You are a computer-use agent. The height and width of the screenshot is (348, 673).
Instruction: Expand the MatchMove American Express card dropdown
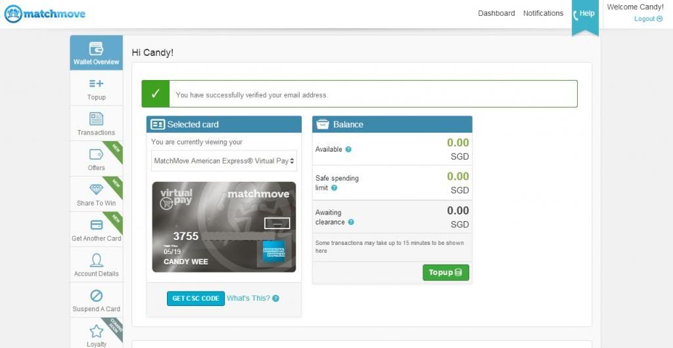pyautogui.click(x=224, y=161)
